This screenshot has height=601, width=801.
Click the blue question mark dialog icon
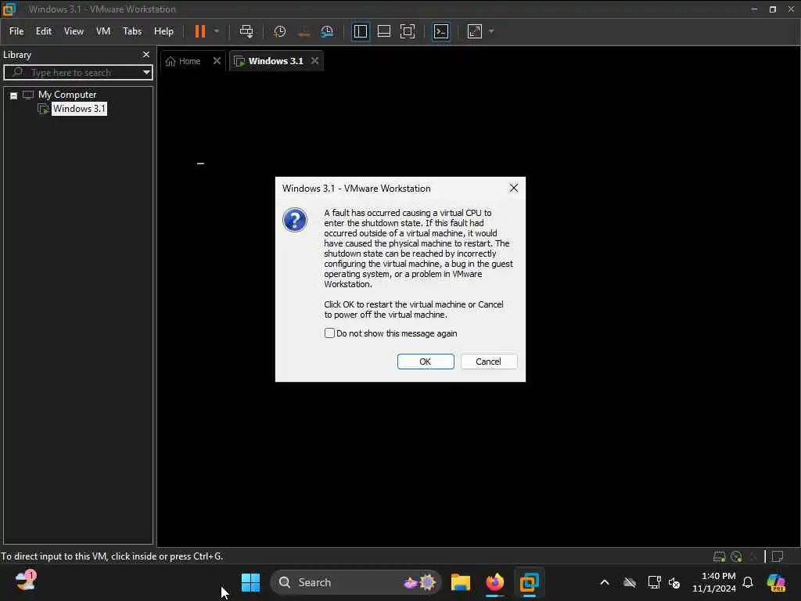point(295,220)
